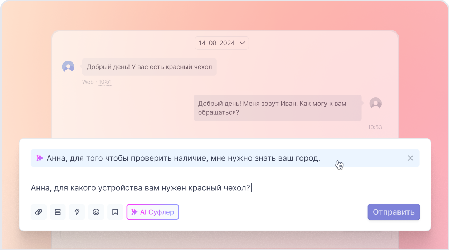Toggle the AI Суфлер assistant button

point(152,212)
